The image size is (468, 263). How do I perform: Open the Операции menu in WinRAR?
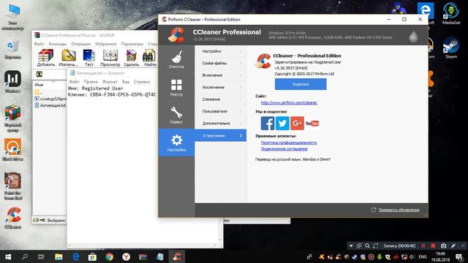pos(80,44)
